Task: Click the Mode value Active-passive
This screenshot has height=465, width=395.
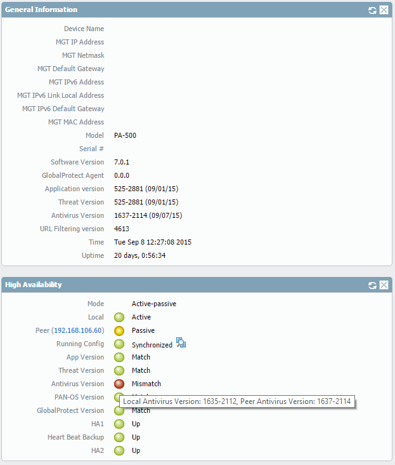Action: pos(154,304)
